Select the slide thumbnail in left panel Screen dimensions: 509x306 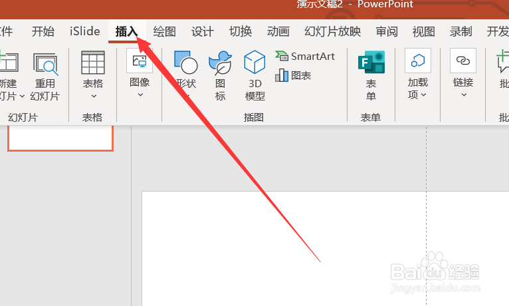60,138
